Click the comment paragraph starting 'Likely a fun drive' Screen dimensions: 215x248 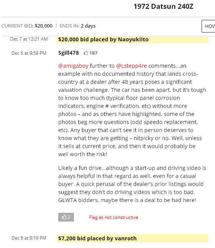point(132,184)
